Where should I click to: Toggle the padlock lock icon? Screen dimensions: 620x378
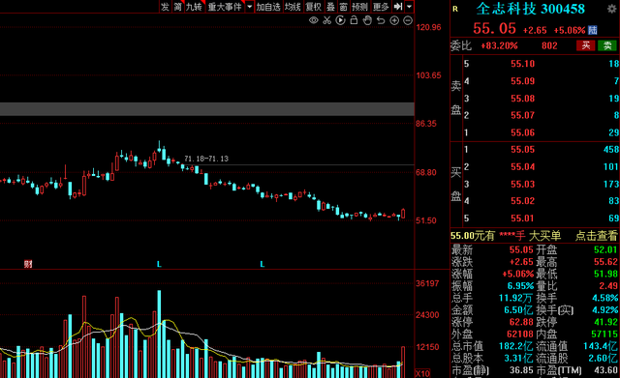coord(354,20)
